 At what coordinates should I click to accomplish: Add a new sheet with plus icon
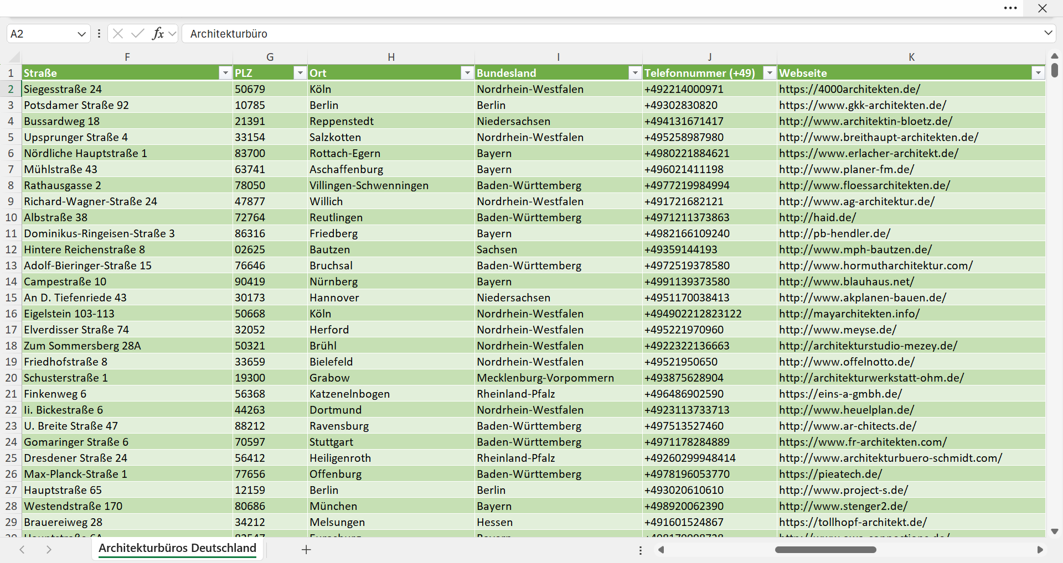click(x=306, y=549)
